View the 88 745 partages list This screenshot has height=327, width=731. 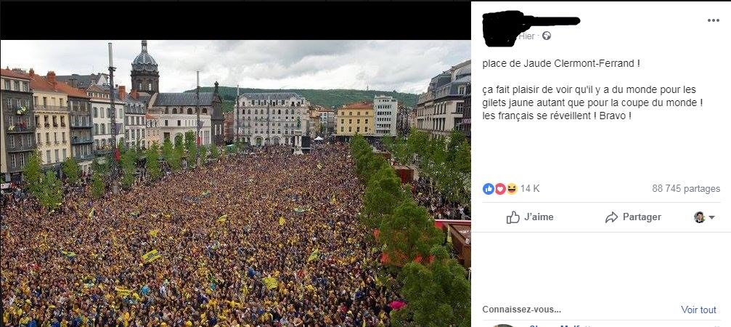point(686,189)
